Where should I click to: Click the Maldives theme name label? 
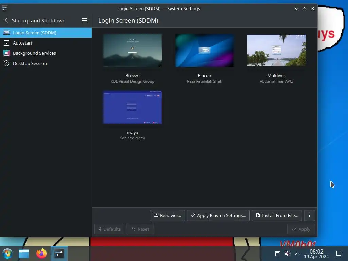[277, 75]
